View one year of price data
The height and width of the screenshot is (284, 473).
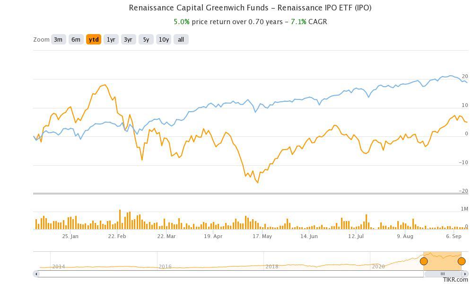[x=111, y=40]
